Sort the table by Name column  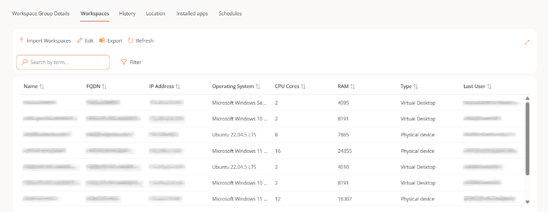(42, 87)
